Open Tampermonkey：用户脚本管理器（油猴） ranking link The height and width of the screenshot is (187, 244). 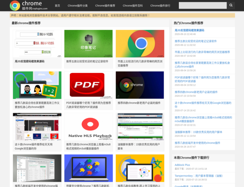(199, 176)
